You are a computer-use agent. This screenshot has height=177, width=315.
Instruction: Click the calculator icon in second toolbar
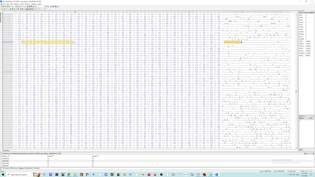click(23, 9)
